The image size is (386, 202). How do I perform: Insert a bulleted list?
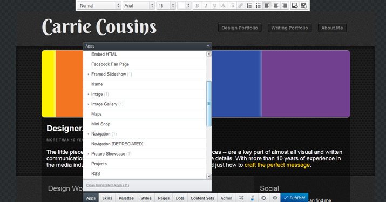[258, 5]
